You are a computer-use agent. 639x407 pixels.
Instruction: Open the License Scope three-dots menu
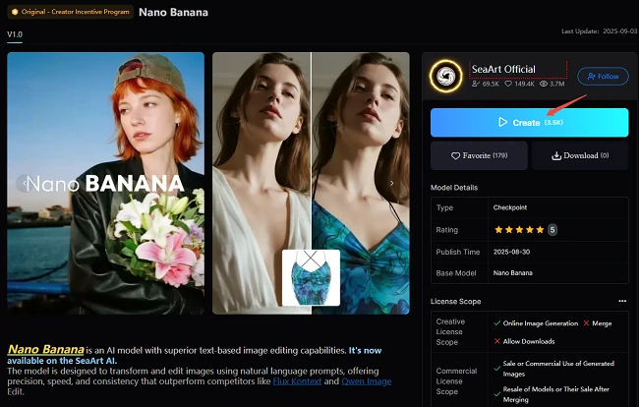pyautogui.click(x=621, y=301)
